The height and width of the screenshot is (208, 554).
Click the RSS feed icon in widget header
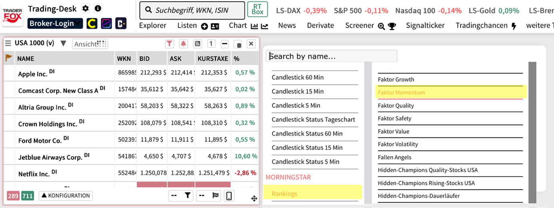197,44
